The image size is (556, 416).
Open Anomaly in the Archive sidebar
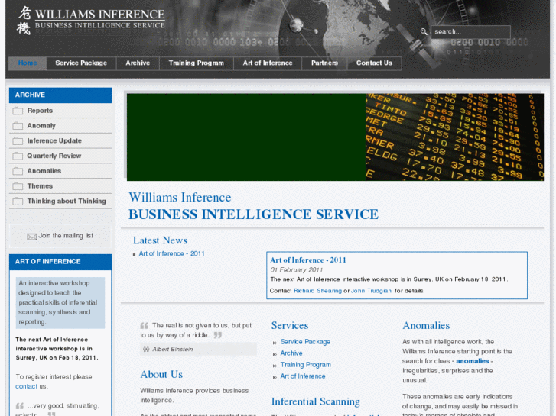coord(41,126)
